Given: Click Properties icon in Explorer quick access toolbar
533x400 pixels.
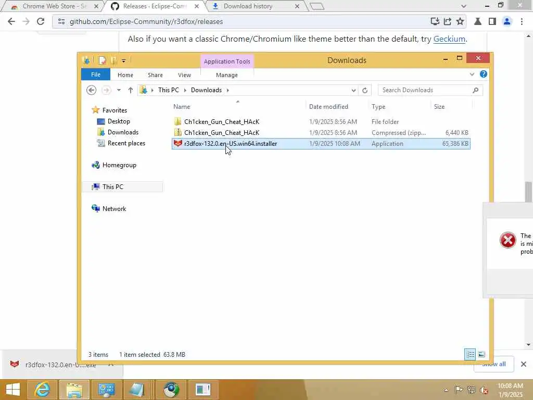Looking at the screenshot, I should pos(102,60).
